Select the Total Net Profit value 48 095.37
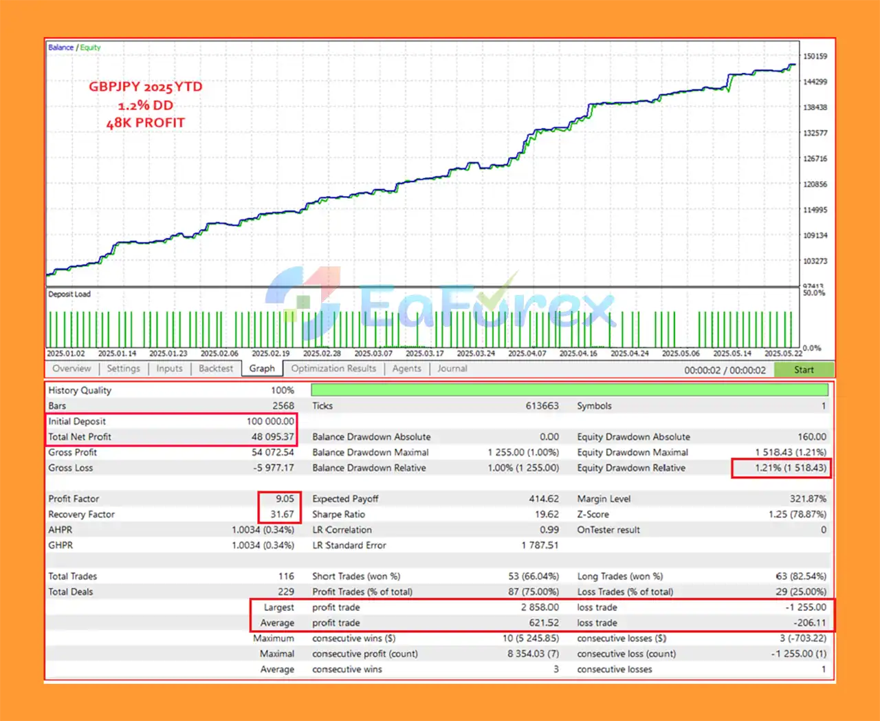Viewport: 880px width, 721px height. [x=272, y=437]
